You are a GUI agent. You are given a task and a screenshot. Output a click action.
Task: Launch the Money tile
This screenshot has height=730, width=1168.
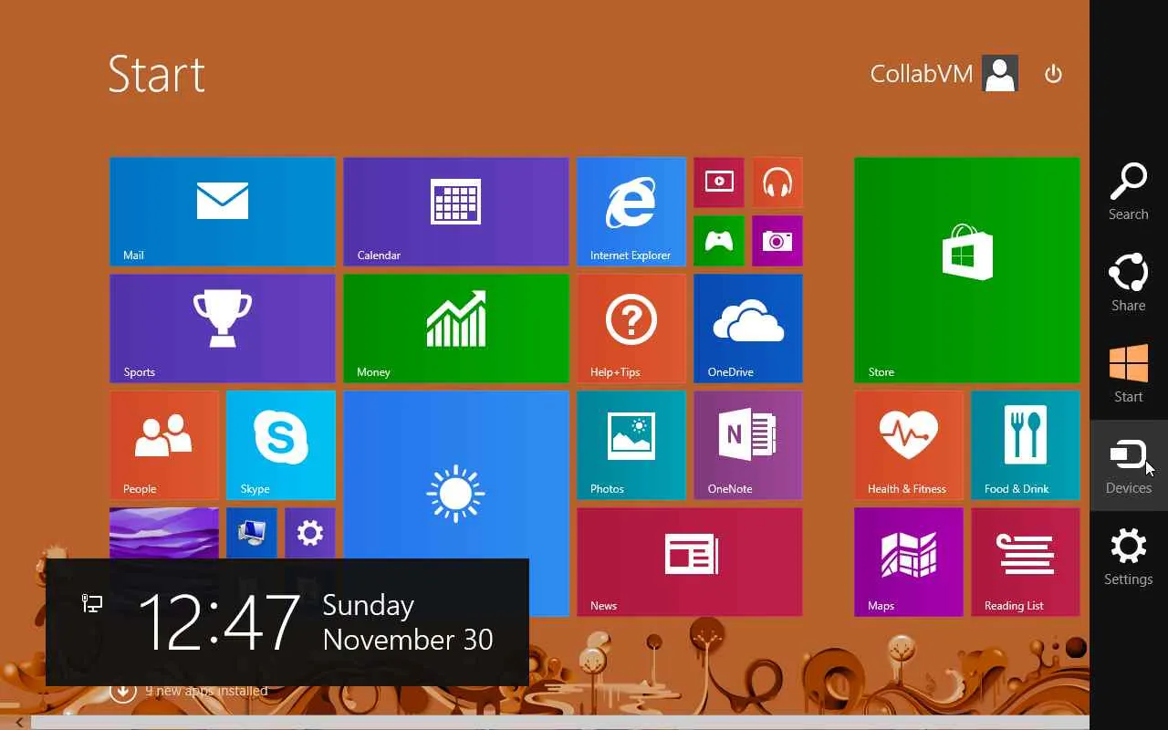tap(456, 328)
